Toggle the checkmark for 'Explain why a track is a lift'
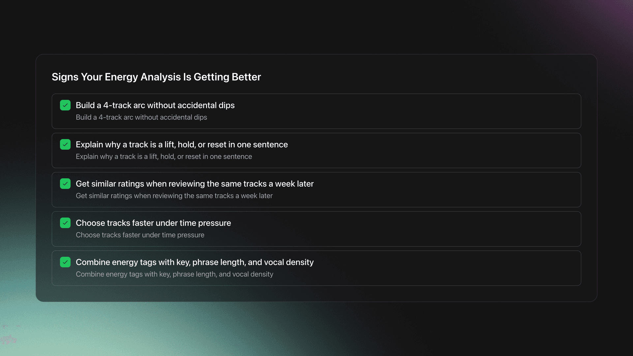This screenshot has width=633, height=356. 65,144
